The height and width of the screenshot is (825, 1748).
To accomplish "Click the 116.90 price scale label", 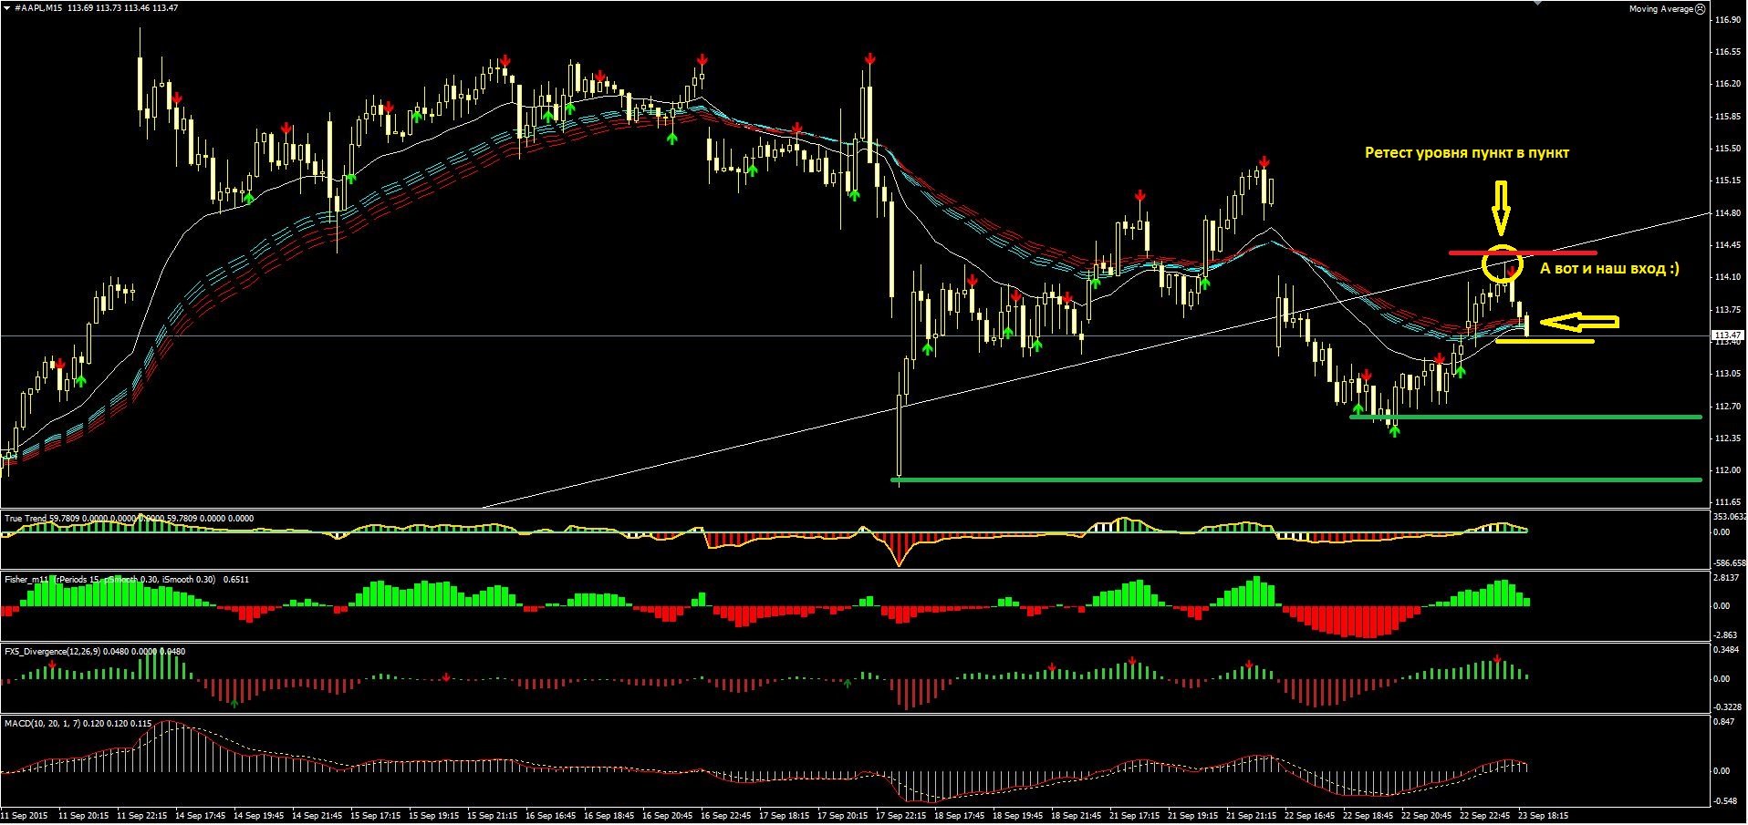I will tap(1728, 19).
